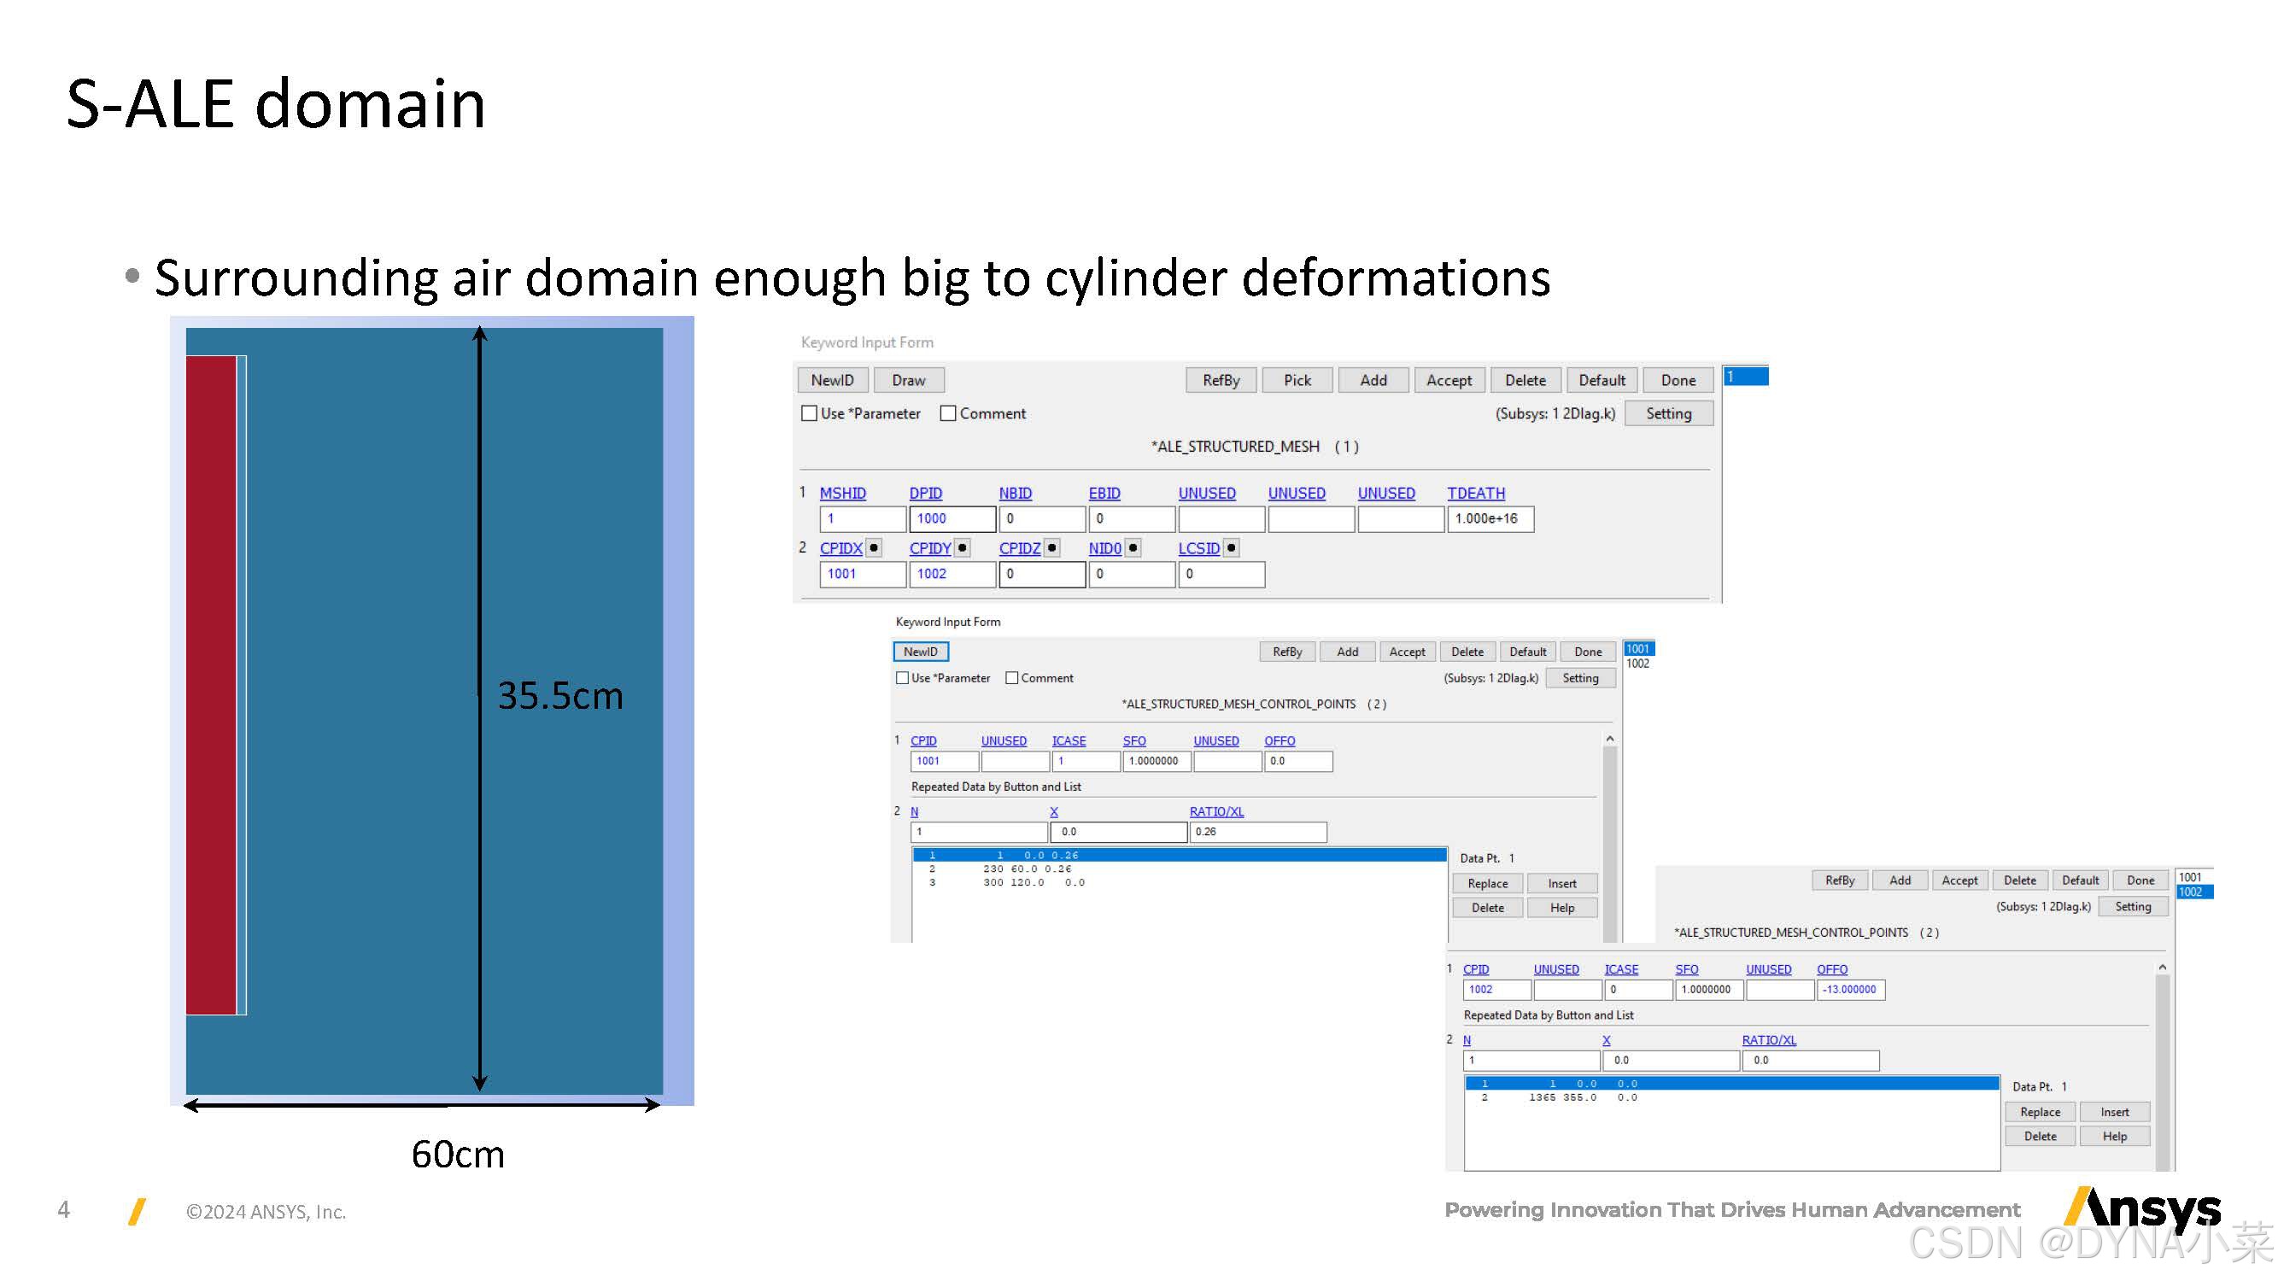Open the MSHID field help link
This screenshot has width=2278, height=1281.
842,494
